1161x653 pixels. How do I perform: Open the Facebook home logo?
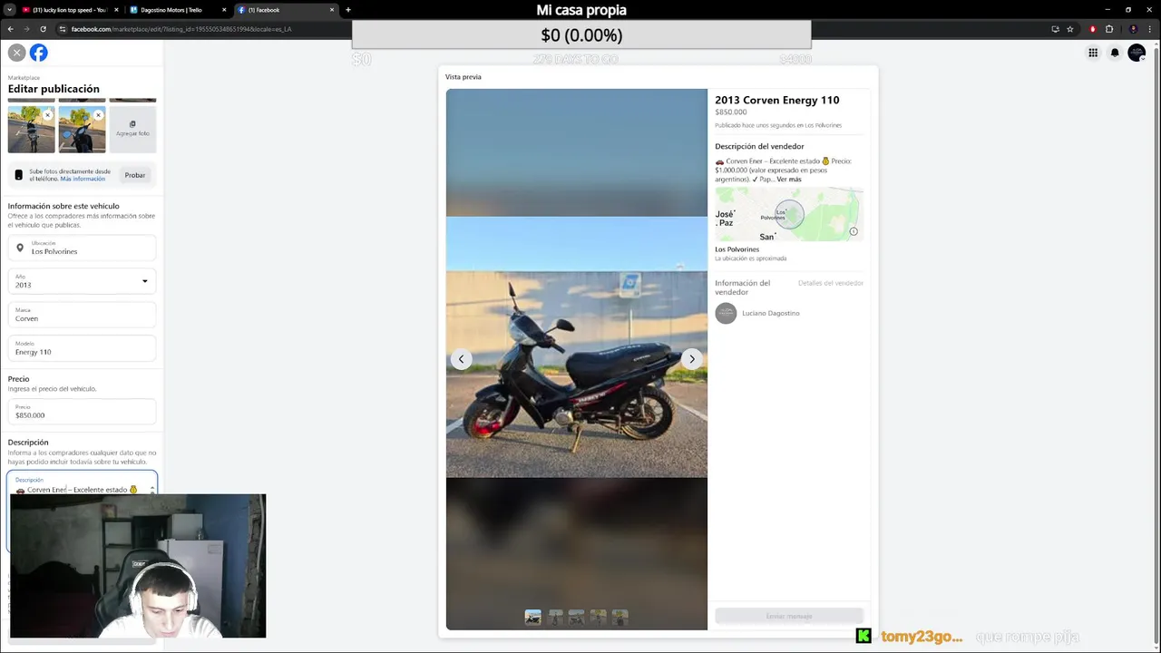(38, 53)
